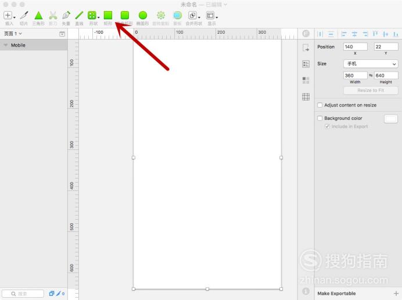Screen dimensions: 402x300
Task: Click the Scissors (剪刀) tool
Action: point(53,15)
